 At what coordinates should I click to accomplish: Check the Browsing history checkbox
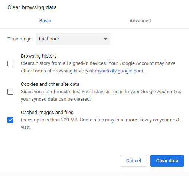click(x=10, y=63)
